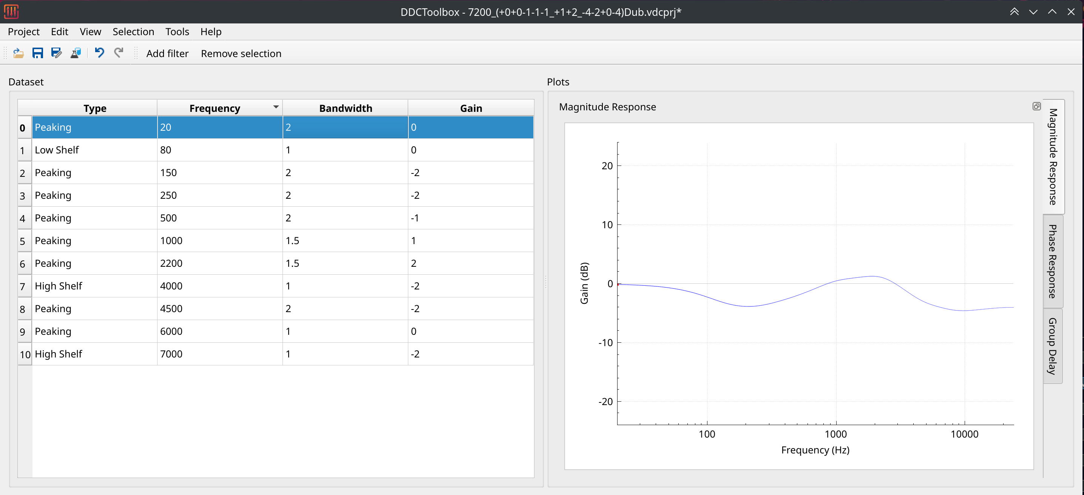This screenshot has width=1084, height=495.
Task: Click the Remove selection button
Action: coord(241,53)
